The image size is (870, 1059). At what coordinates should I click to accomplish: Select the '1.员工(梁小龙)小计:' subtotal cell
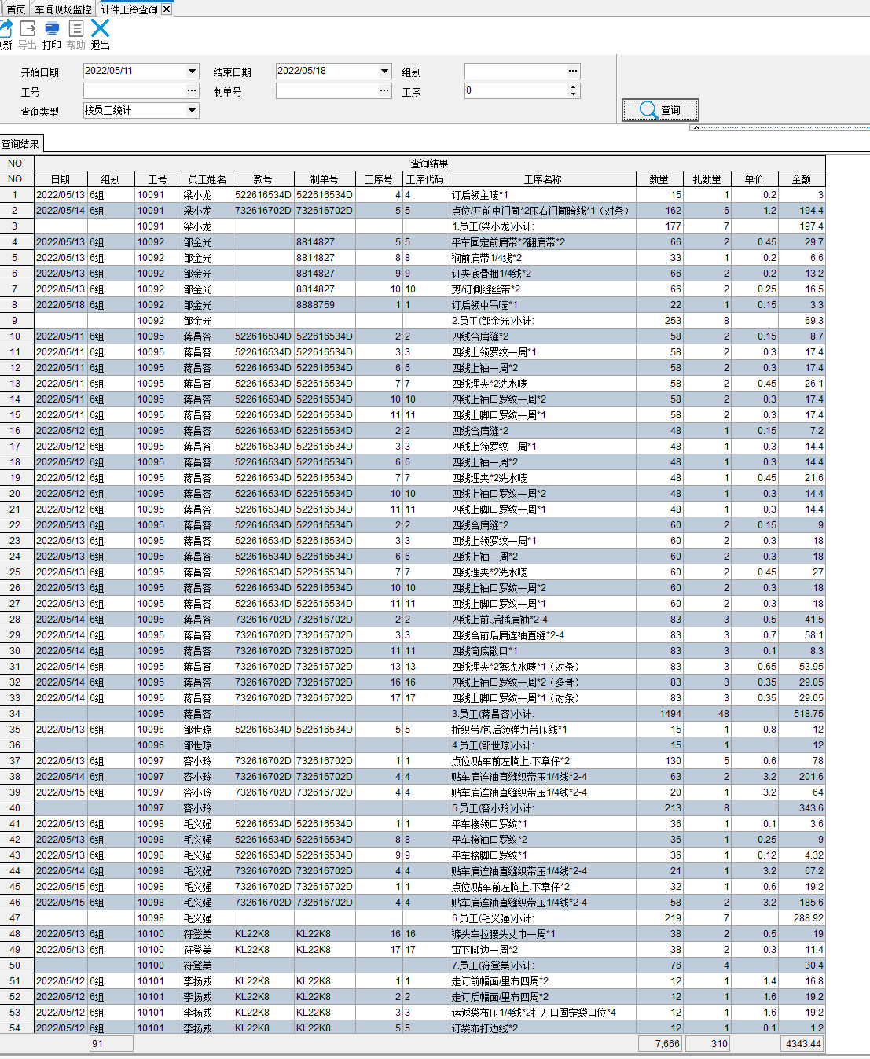pyautogui.click(x=542, y=226)
